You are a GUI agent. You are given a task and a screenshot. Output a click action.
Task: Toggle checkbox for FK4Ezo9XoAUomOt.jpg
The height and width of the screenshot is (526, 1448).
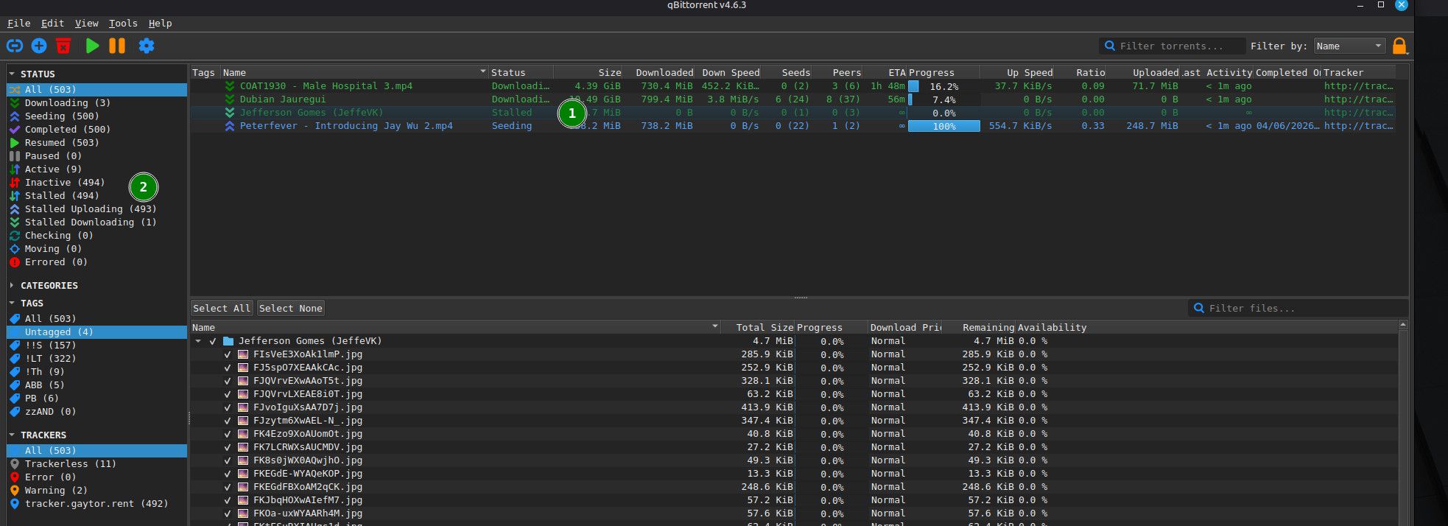click(x=228, y=434)
